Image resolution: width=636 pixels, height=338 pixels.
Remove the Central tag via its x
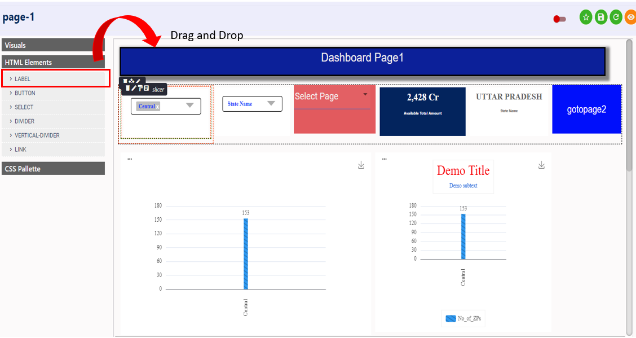[x=157, y=107]
